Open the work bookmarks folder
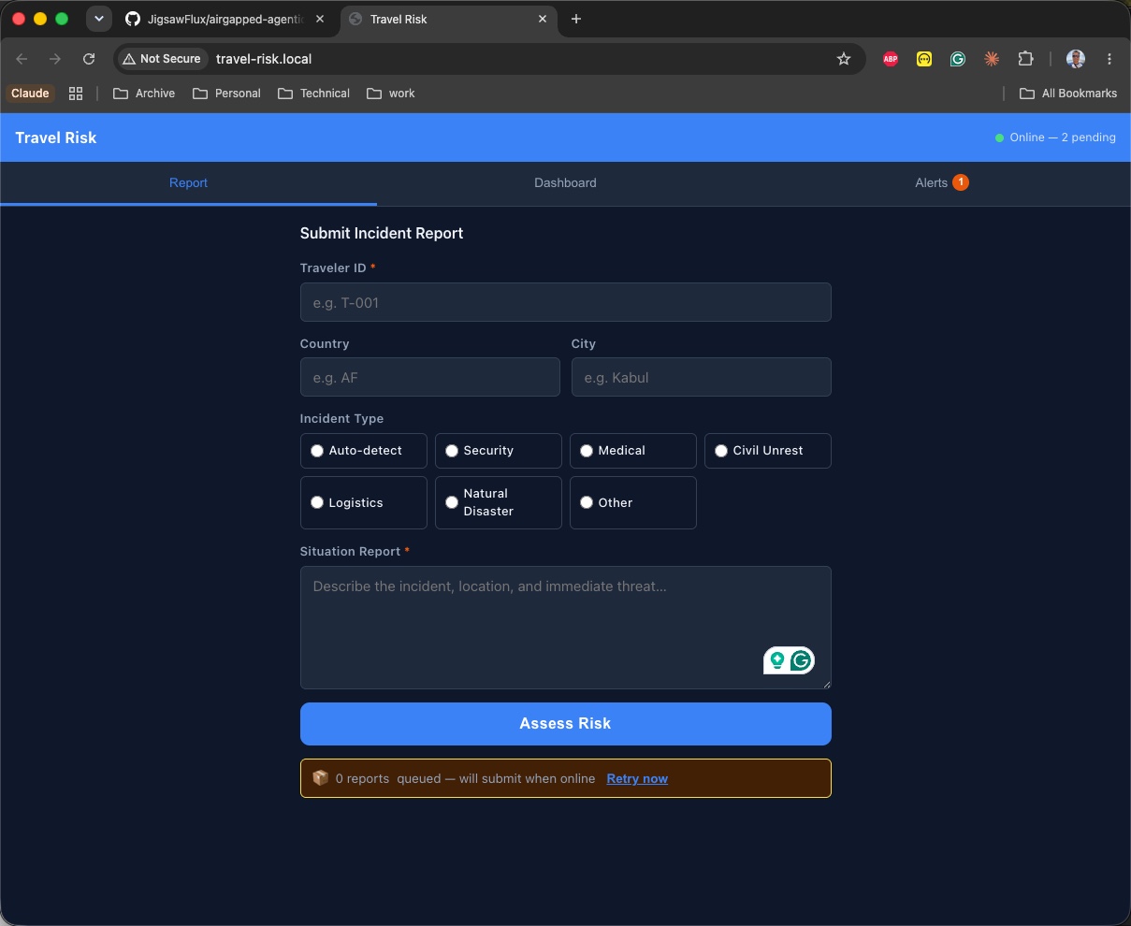The height and width of the screenshot is (926, 1131). pyautogui.click(x=391, y=94)
